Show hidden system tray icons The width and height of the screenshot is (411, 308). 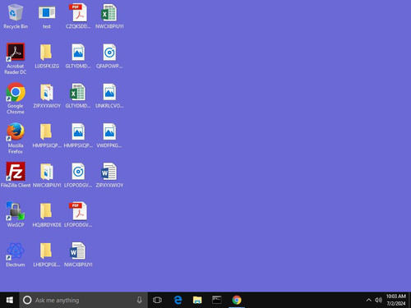pos(369,300)
